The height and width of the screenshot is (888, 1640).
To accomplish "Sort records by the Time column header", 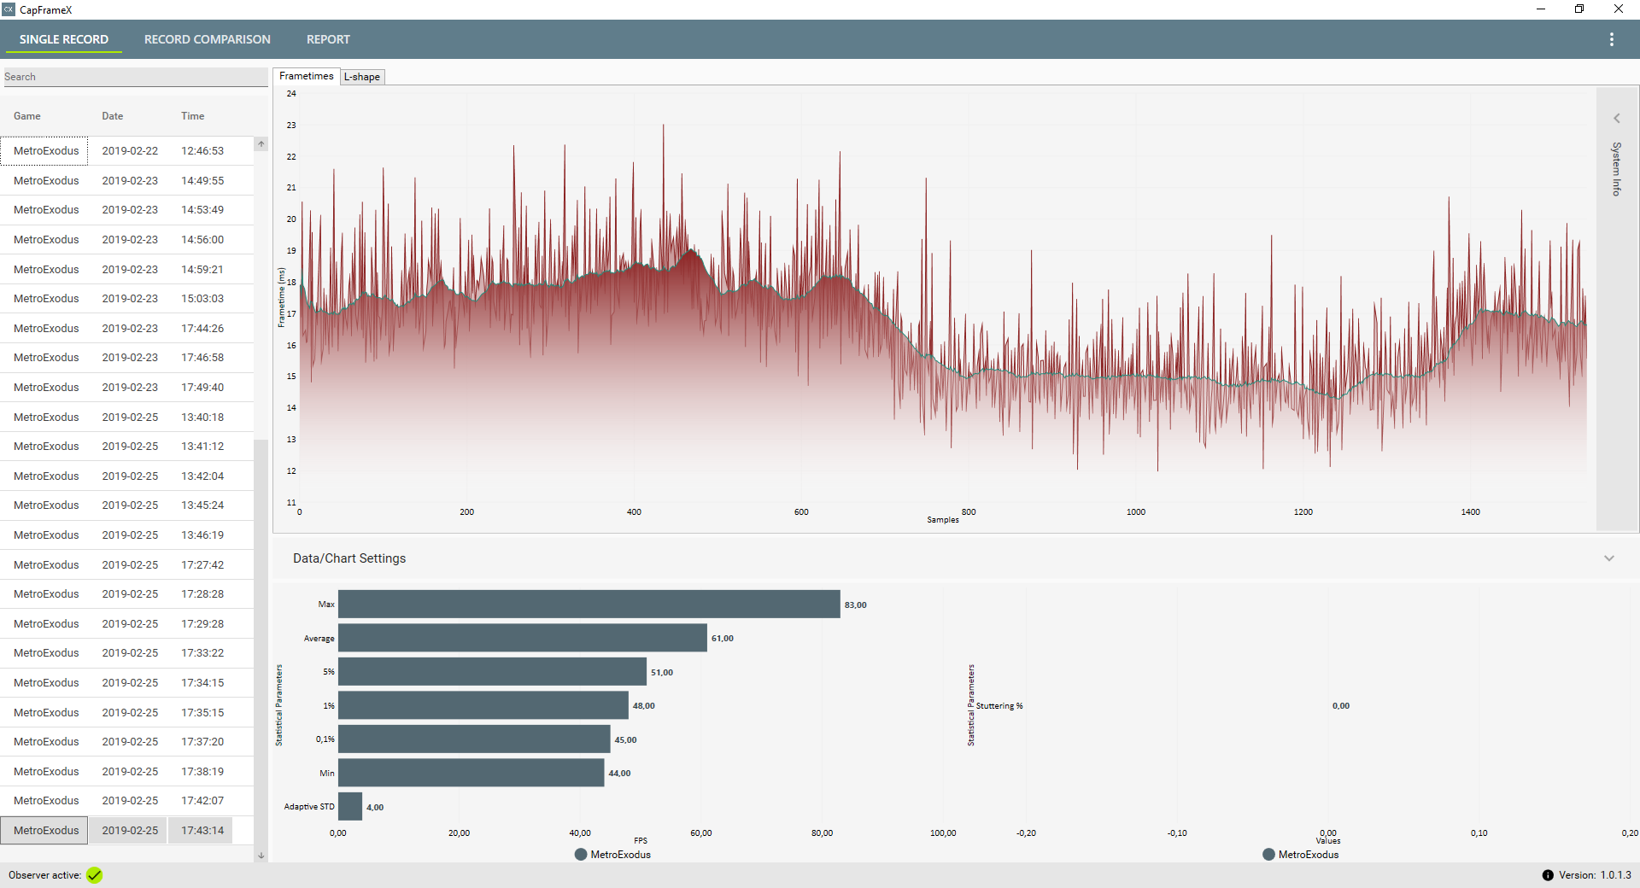I will pos(193,116).
